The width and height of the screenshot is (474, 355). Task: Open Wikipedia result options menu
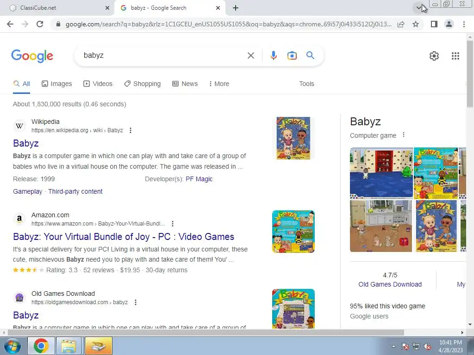[130, 130]
